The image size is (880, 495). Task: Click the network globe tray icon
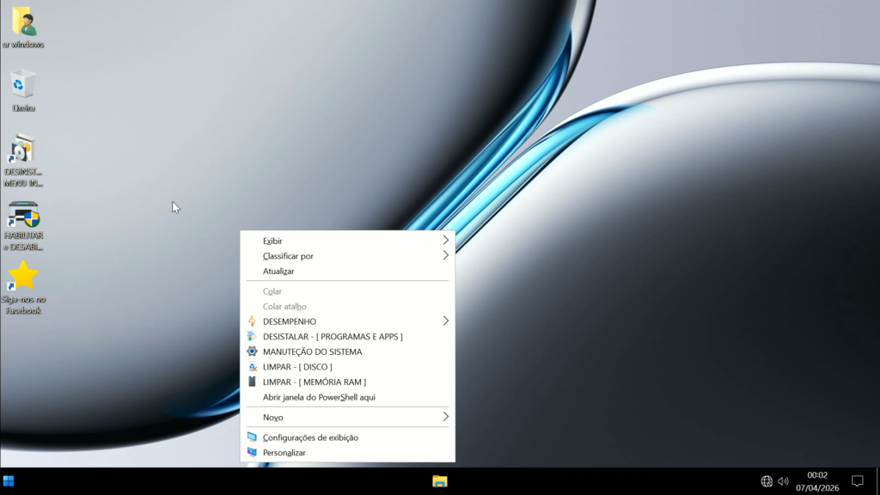point(767,481)
